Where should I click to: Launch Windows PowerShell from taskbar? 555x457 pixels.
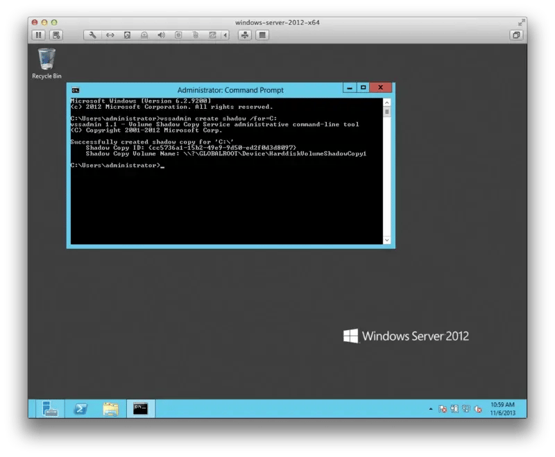(x=80, y=408)
